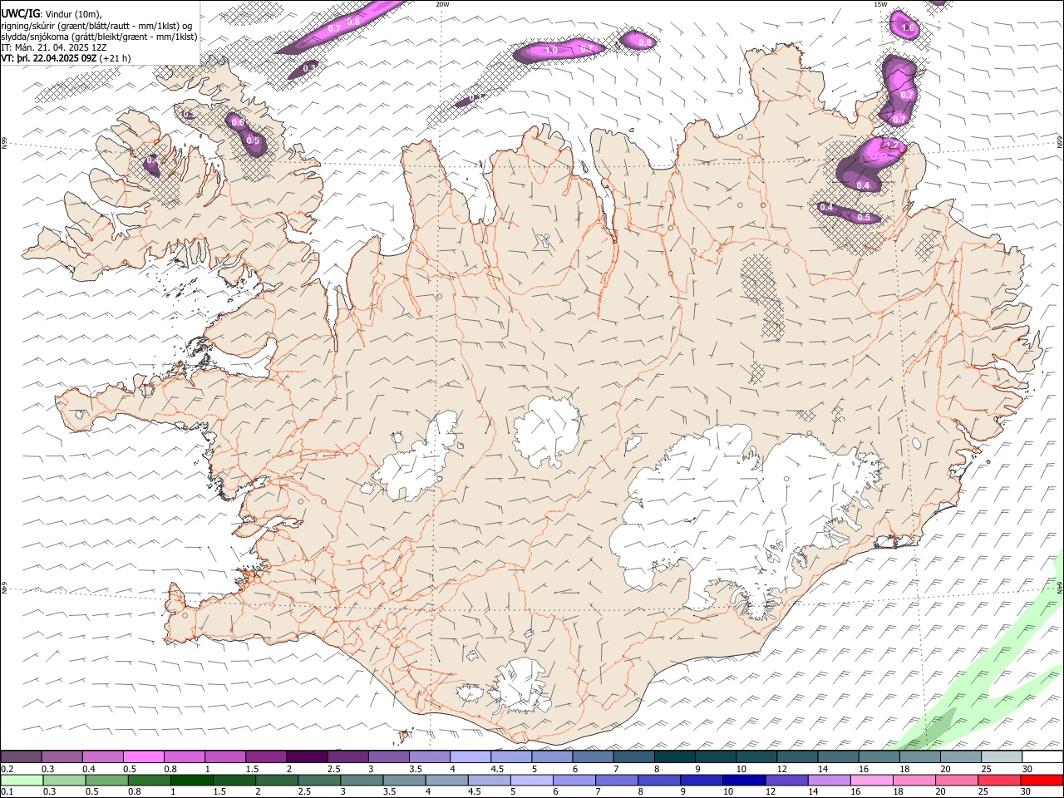Pick the red-pink 25 rain legend swatch

click(999, 780)
